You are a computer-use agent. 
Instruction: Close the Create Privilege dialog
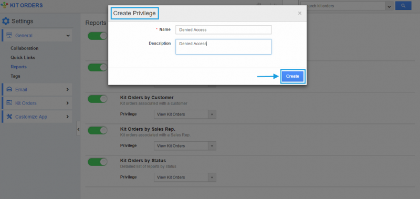pyautogui.click(x=300, y=13)
